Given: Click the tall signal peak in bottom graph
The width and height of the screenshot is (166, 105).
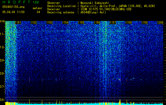Looking at the screenshot, I should click(x=120, y=102).
